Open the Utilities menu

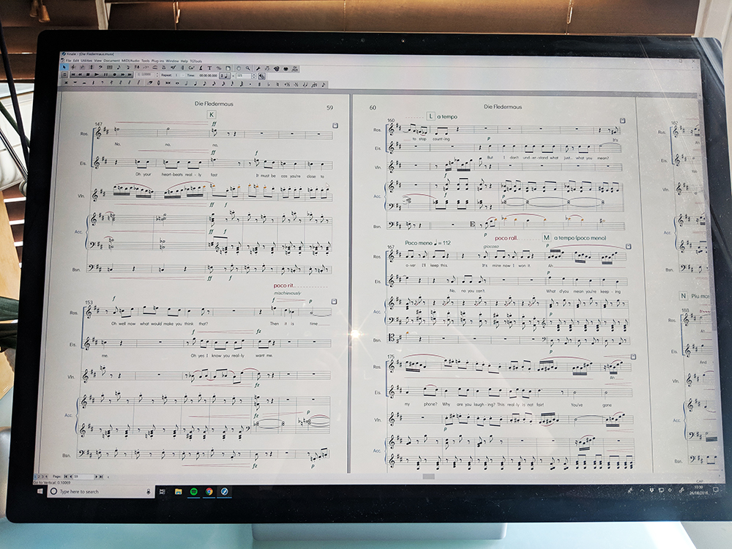pyautogui.click(x=86, y=61)
